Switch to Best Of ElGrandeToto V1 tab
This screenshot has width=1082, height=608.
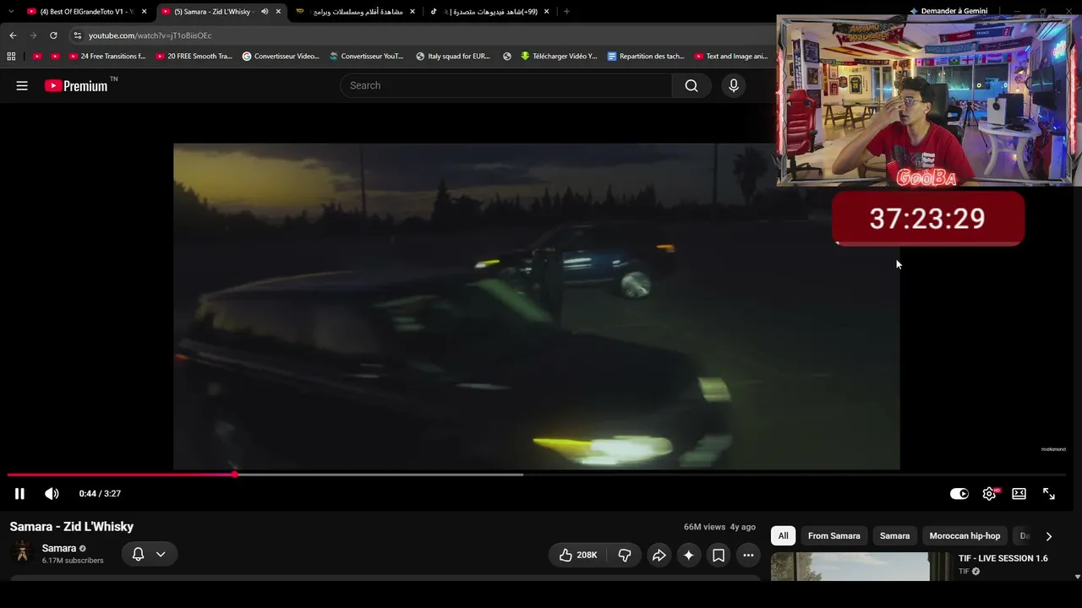(x=88, y=12)
